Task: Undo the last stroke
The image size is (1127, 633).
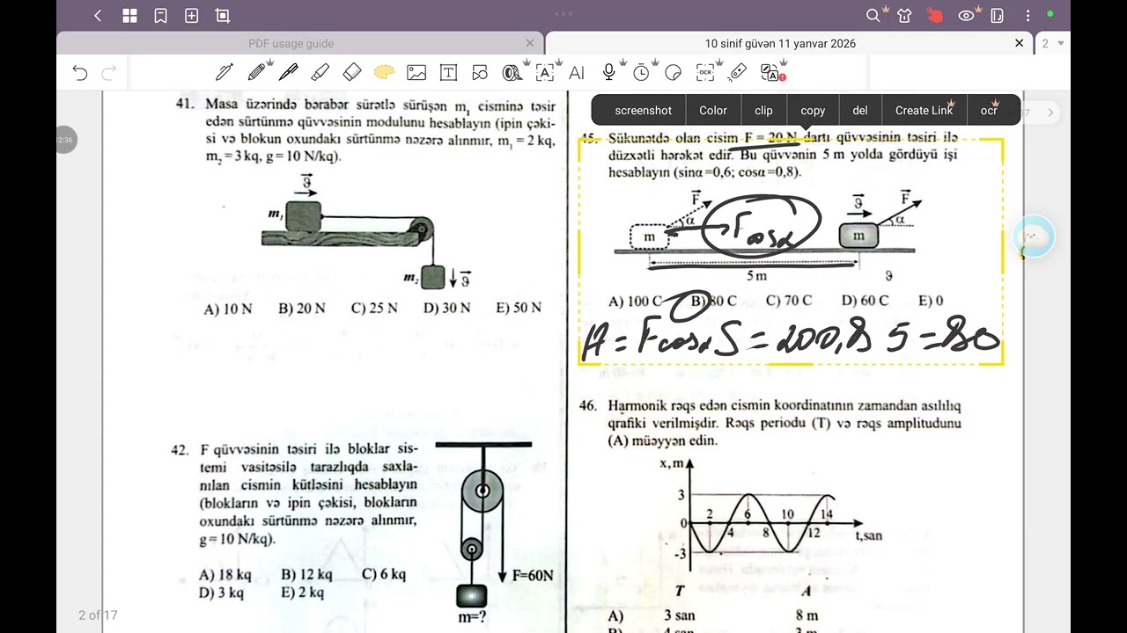Action: (x=80, y=73)
